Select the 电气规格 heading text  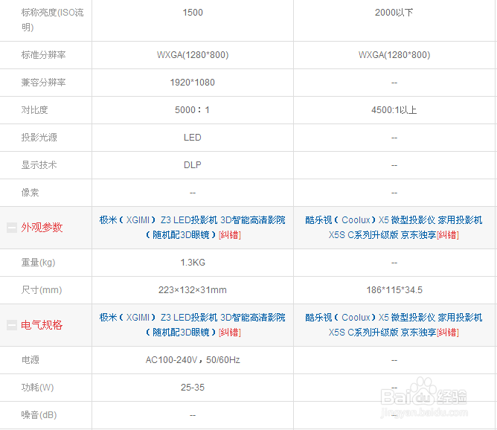pos(42,325)
